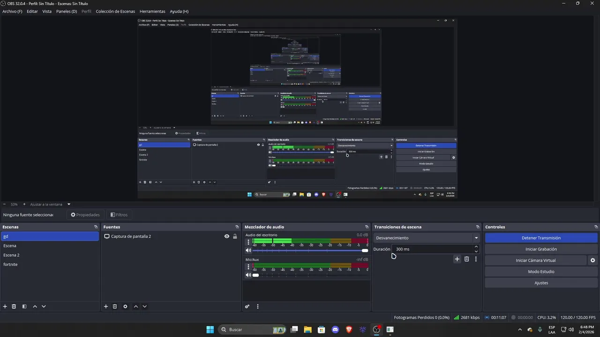Delete the selected scene using the trash icon
Image resolution: width=600 pixels, height=337 pixels.
tap(14, 307)
